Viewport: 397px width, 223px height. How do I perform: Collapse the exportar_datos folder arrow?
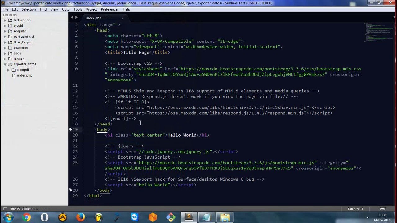pos(5,64)
